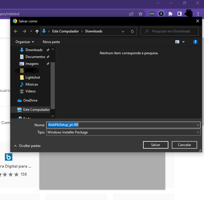The height and width of the screenshot is (200, 204).
Task: Click pin icon next to Documentos
Action: pyautogui.click(x=48, y=57)
